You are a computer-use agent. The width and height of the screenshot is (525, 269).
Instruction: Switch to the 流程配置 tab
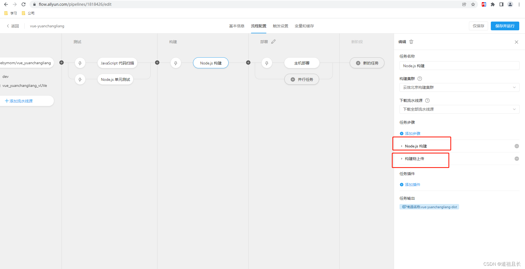coord(259,26)
